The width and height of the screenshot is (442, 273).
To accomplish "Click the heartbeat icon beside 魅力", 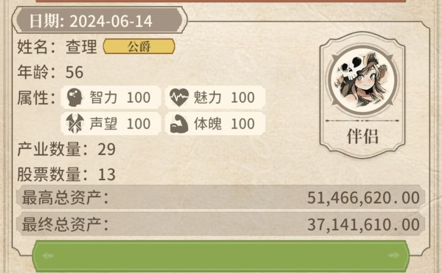I will 179,97.
